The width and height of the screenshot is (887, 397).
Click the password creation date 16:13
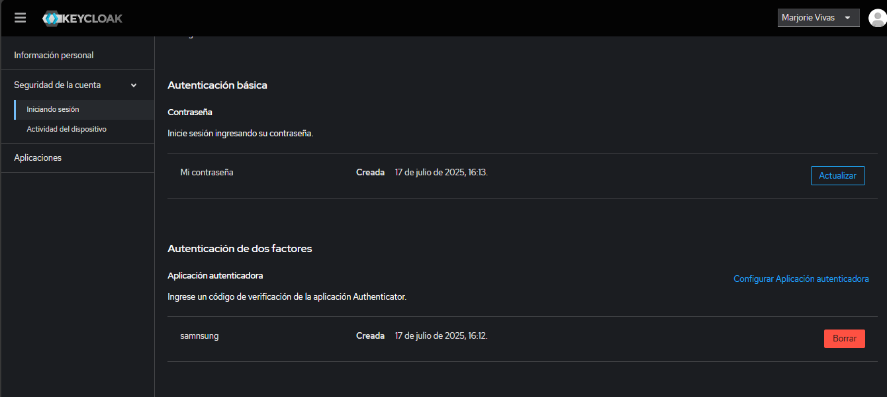coord(441,172)
